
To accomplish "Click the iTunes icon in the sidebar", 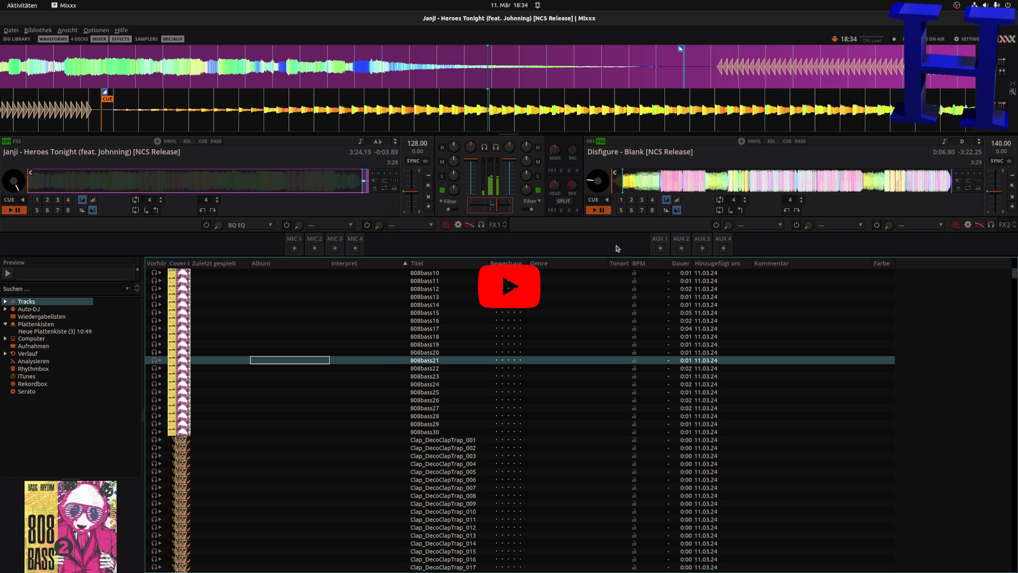I will pos(13,376).
